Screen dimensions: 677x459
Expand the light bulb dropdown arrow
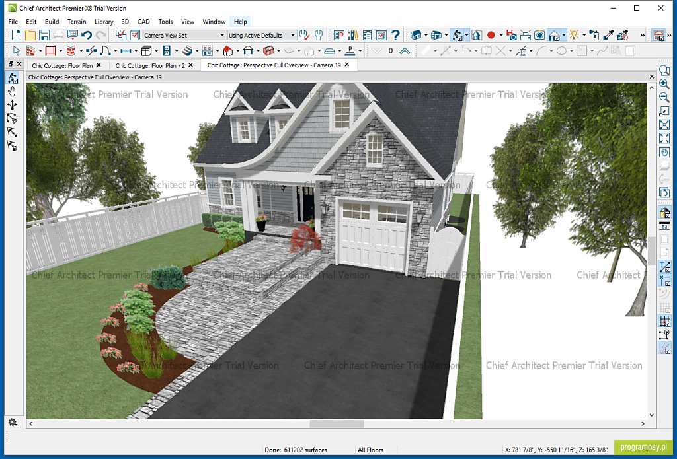(x=584, y=35)
